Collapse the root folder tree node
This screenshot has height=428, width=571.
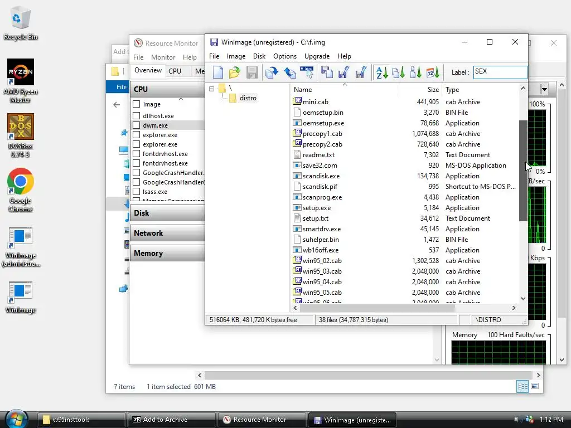(x=211, y=89)
